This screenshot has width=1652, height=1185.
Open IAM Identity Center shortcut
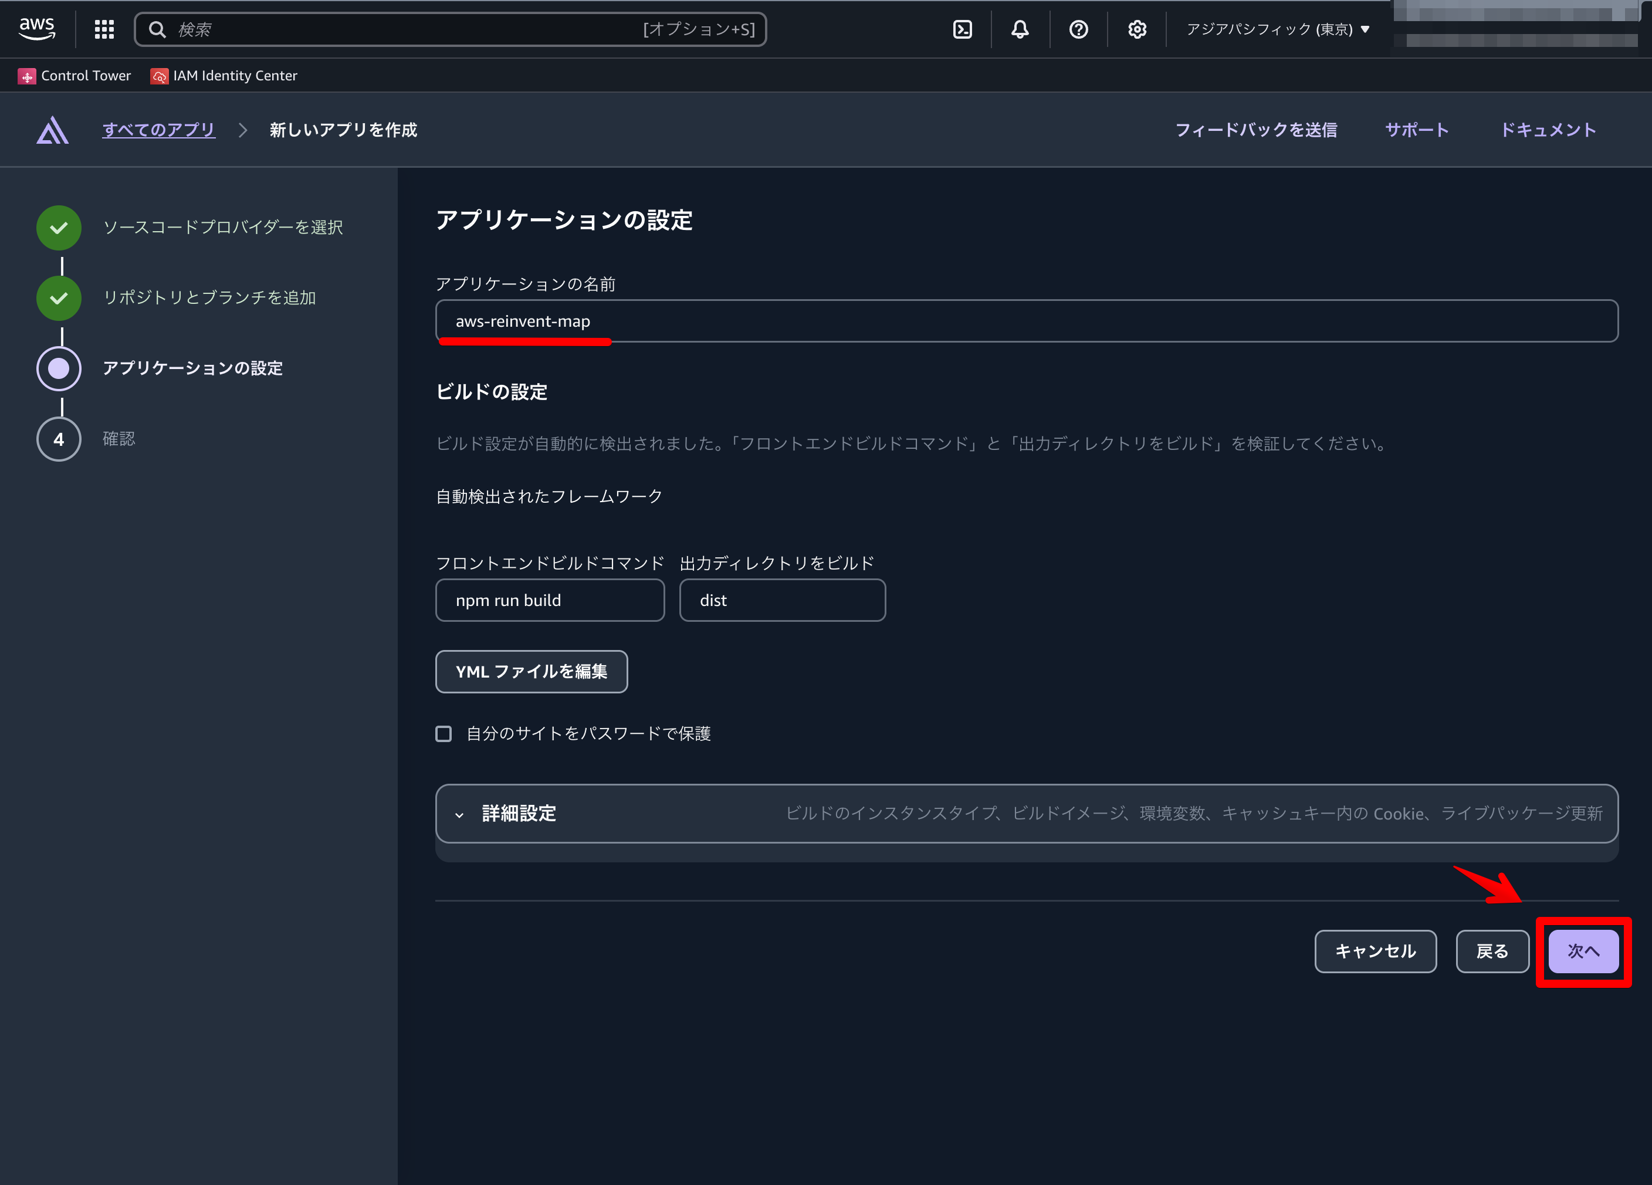pos(224,76)
